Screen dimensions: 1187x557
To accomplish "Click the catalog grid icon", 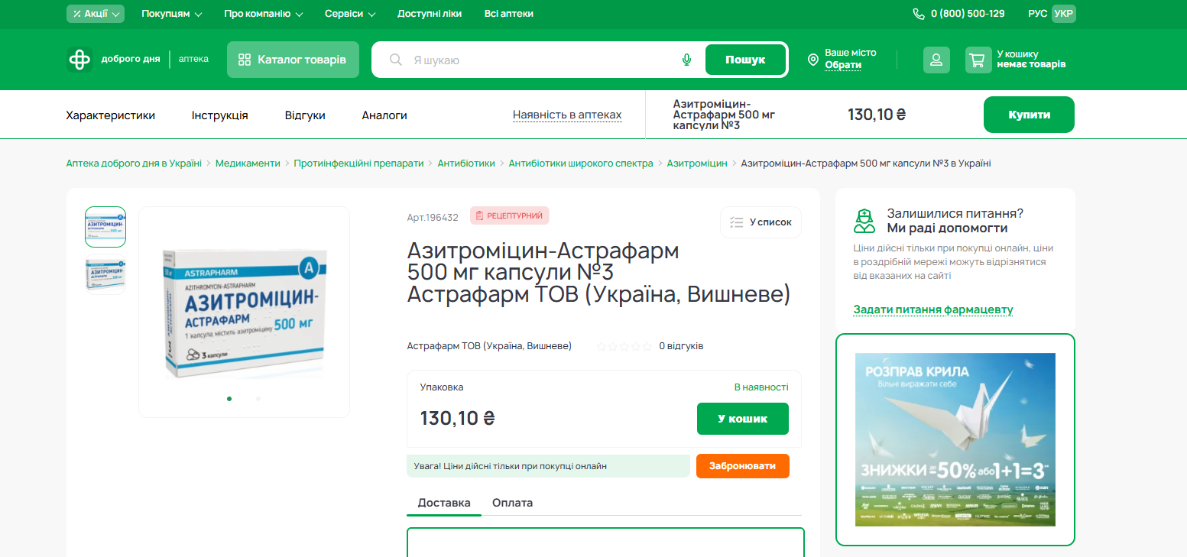I will click(x=245, y=60).
